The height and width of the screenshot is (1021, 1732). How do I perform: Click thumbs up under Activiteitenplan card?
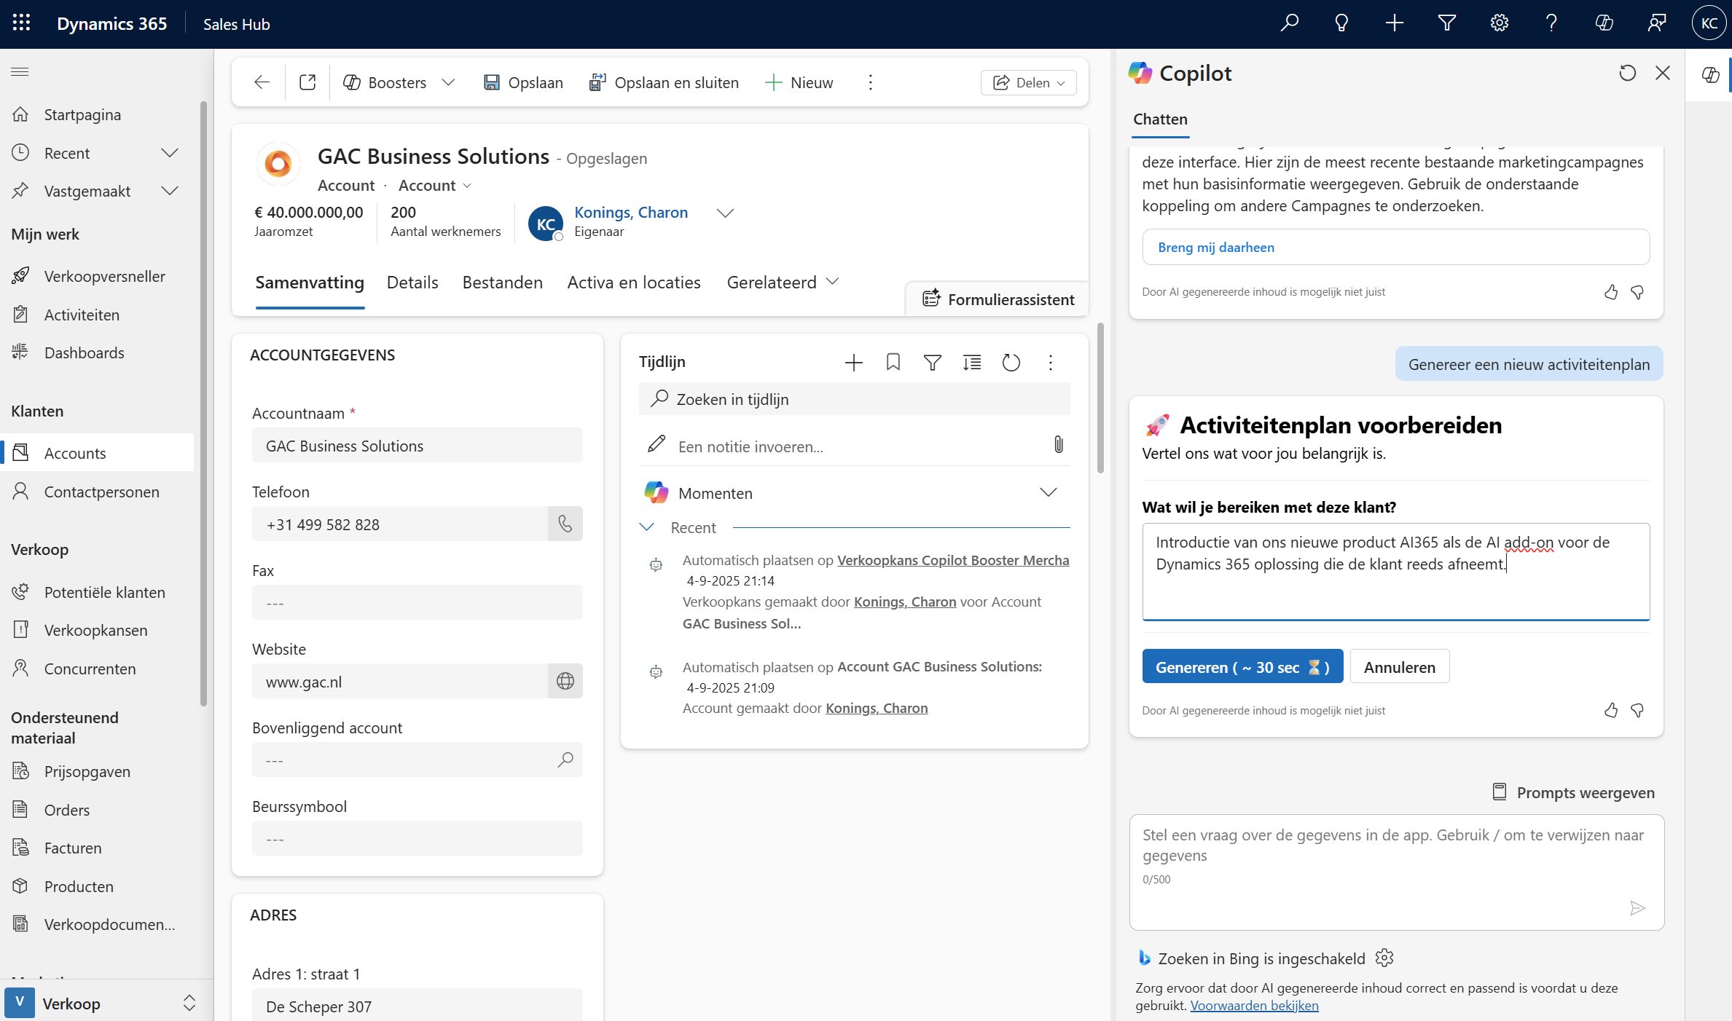(1610, 710)
